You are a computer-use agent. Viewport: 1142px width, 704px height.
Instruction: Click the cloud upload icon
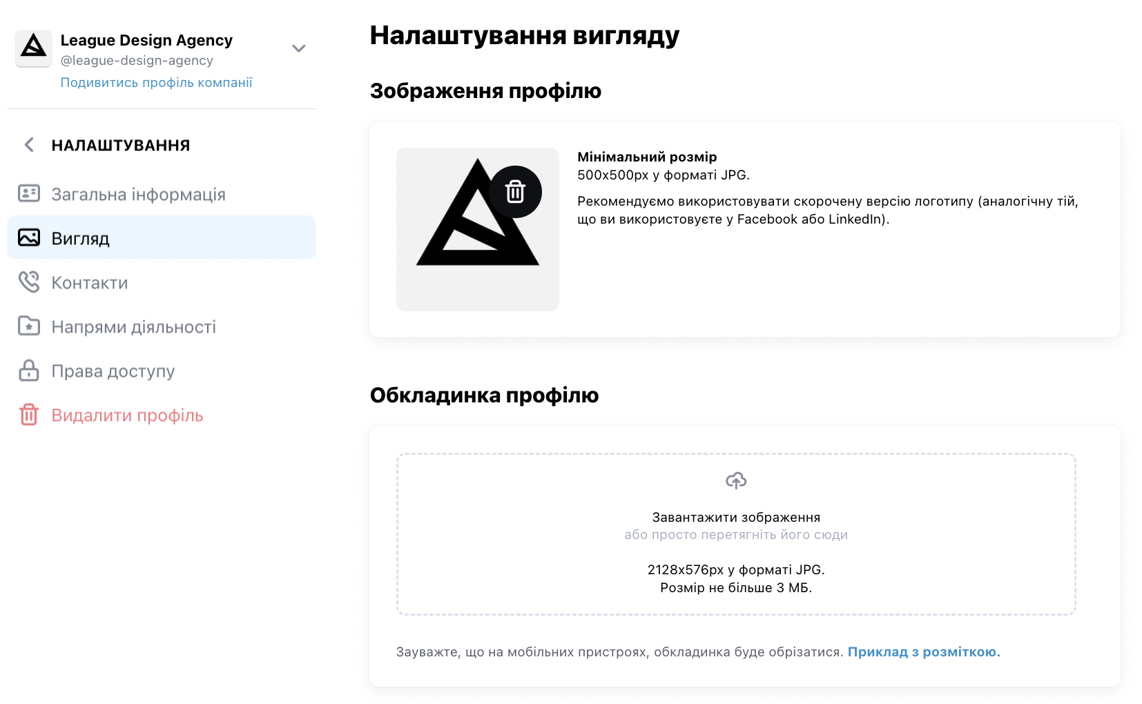(x=736, y=480)
